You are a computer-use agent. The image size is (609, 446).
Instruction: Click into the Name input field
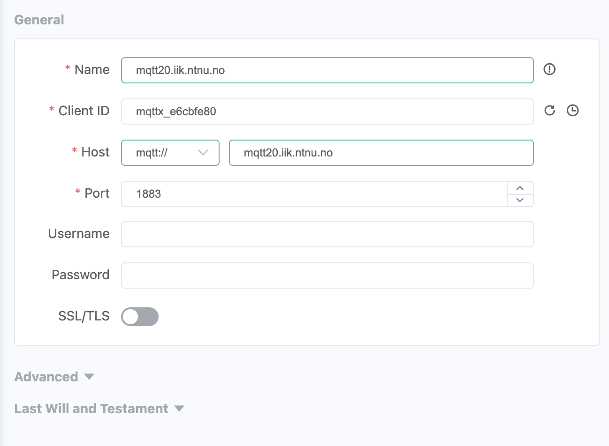click(x=327, y=70)
